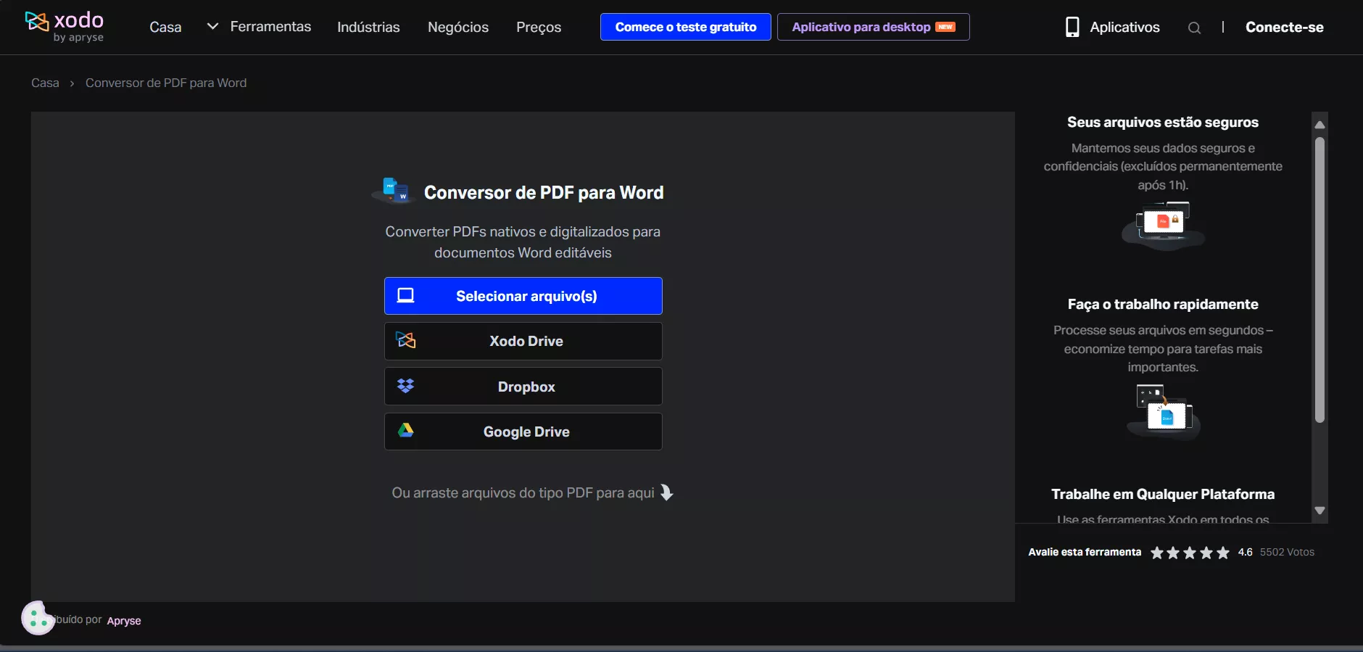Navigate to Preços page
The image size is (1363, 652).
[x=539, y=27]
